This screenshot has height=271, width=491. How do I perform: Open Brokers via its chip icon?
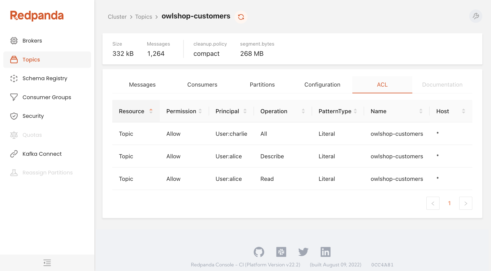pyautogui.click(x=14, y=41)
